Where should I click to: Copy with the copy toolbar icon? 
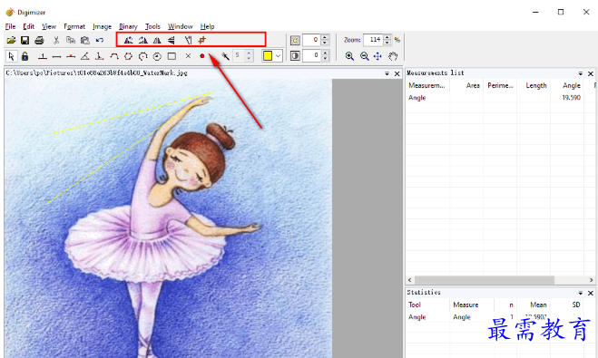(x=71, y=40)
